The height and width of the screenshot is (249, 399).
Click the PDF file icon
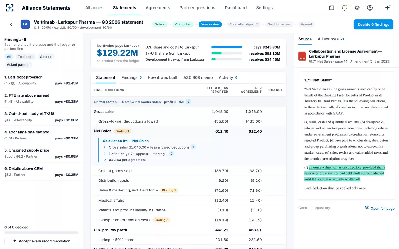[x=302, y=56]
